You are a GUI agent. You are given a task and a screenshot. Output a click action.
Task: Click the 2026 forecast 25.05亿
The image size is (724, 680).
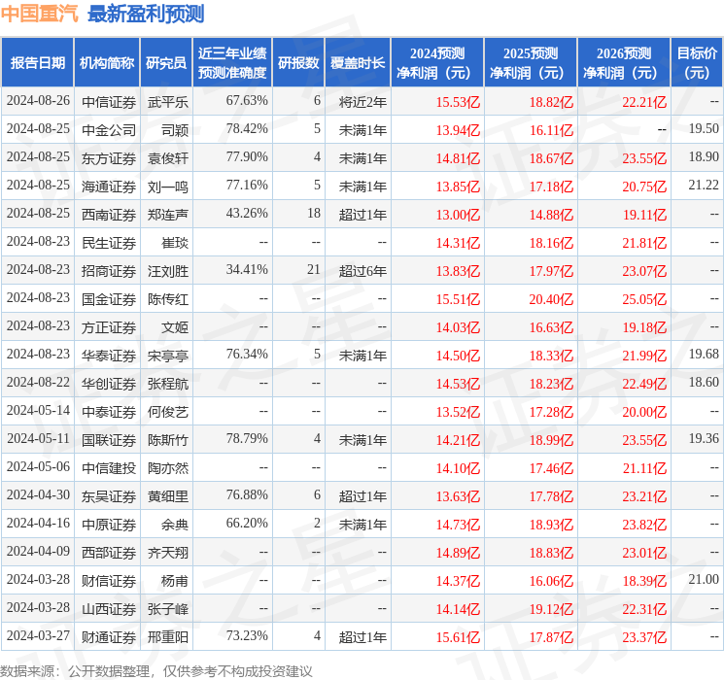(644, 299)
